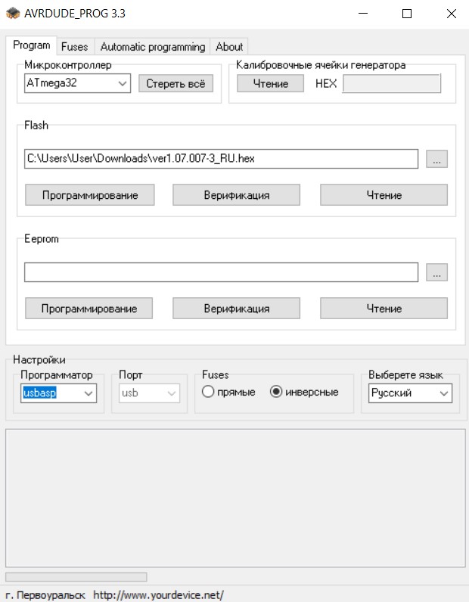
Task: Browse for Eeprom file
Action: [x=436, y=272]
